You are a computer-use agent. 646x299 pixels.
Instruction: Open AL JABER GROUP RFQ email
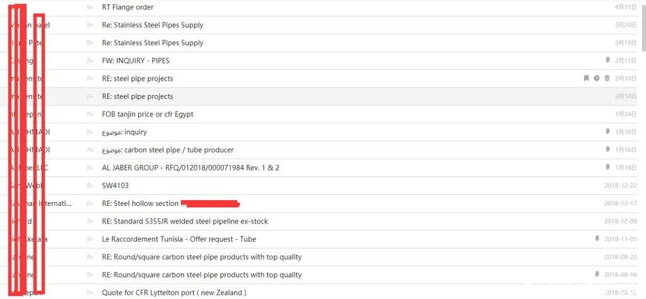(191, 168)
